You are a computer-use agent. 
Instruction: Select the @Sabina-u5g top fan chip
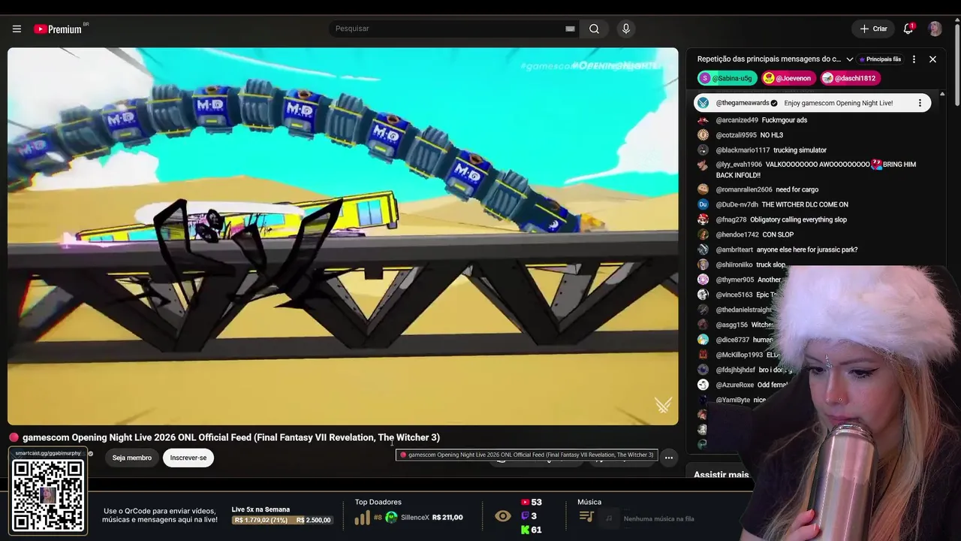pos(728,78)
